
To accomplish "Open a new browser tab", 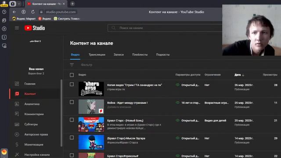I will (x=72, y=4).
